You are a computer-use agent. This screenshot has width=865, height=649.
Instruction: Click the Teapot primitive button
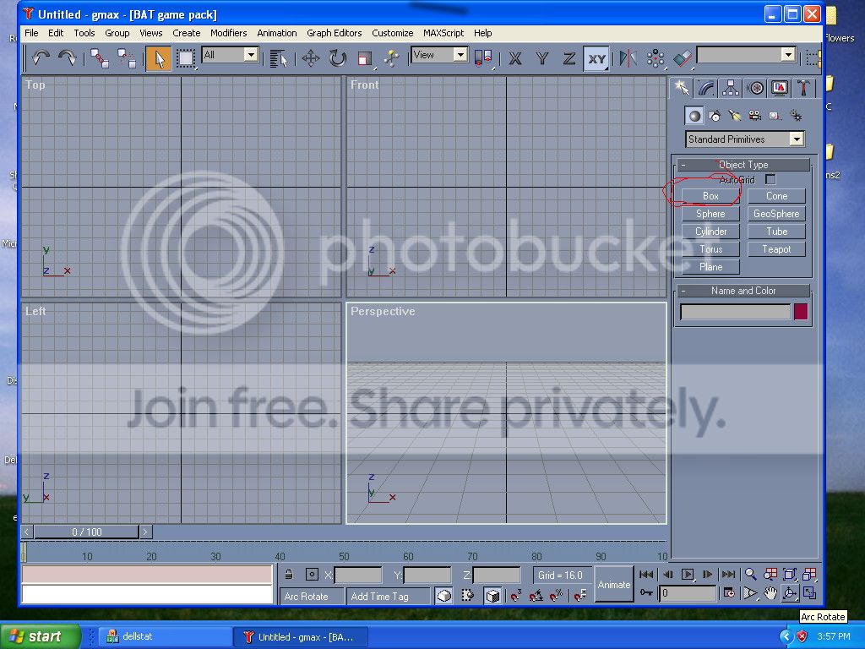(776, 249)
